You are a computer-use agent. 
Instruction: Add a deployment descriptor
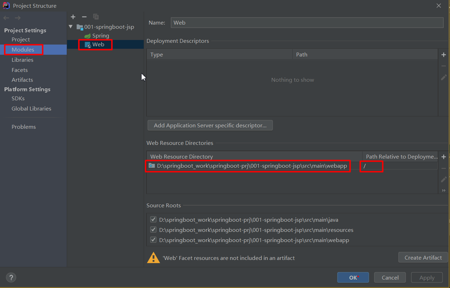[x=444, y=55]
